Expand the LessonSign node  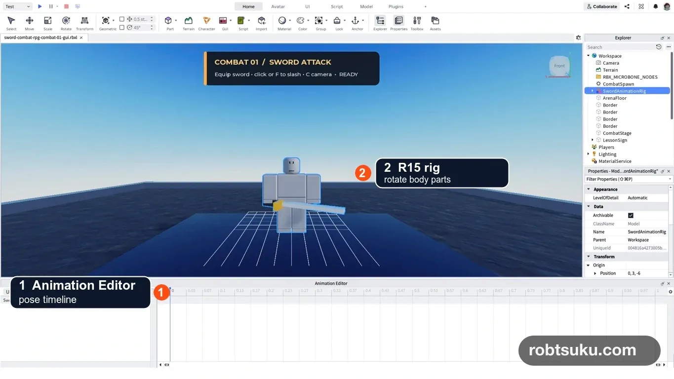tap(593, 140)
